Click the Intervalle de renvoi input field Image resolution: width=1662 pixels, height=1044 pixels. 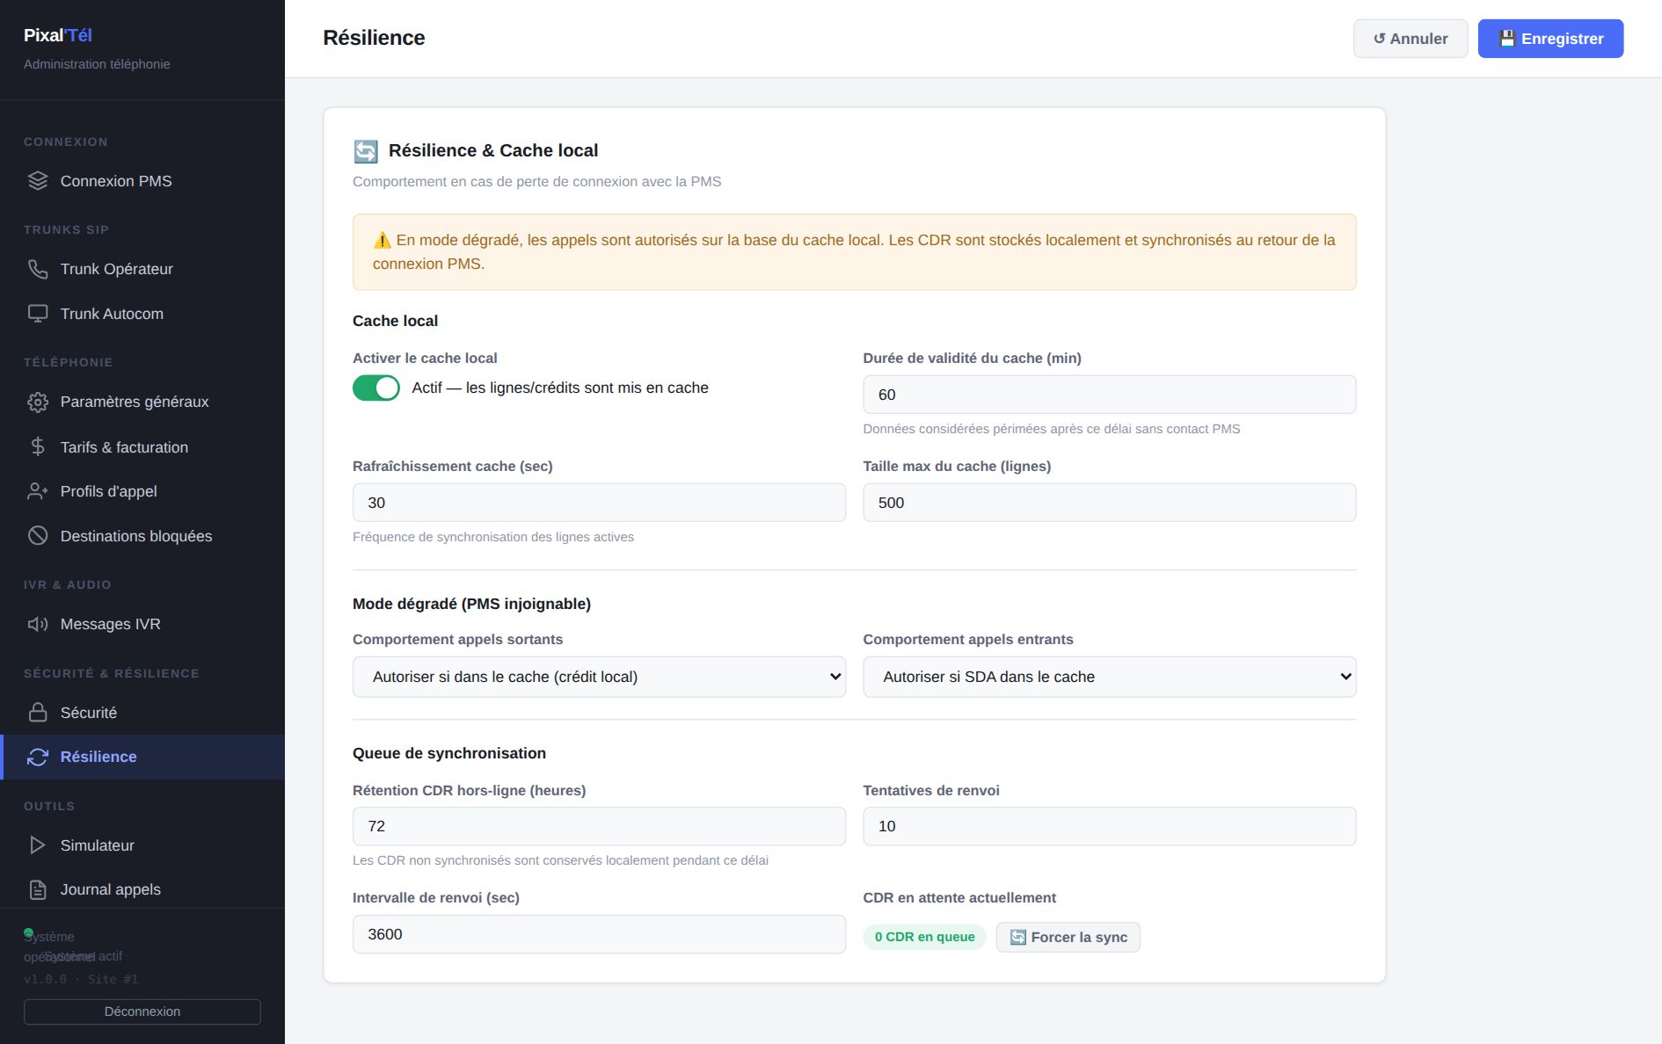click(x=599, y=934)
